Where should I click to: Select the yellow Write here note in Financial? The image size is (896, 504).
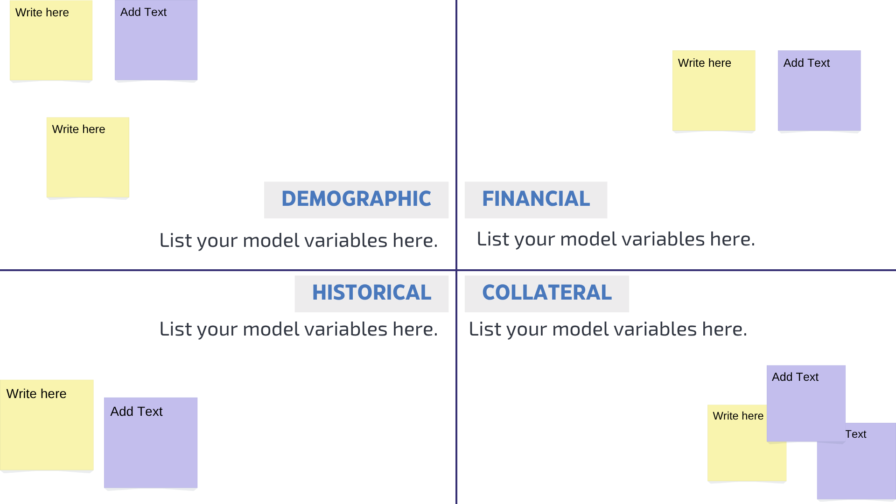click(x=714, y=91)
